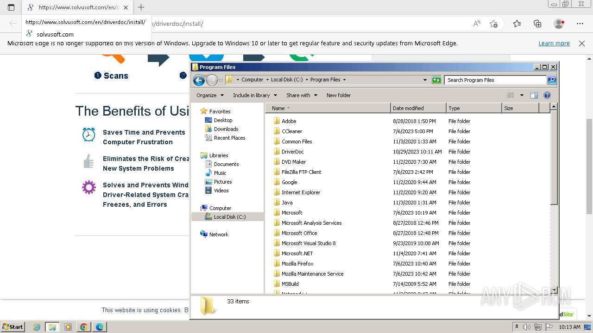
Task: Click the Explorer Back navigation button
Action: coord(199,80)
